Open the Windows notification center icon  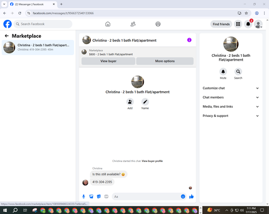(x=262, y=210)
